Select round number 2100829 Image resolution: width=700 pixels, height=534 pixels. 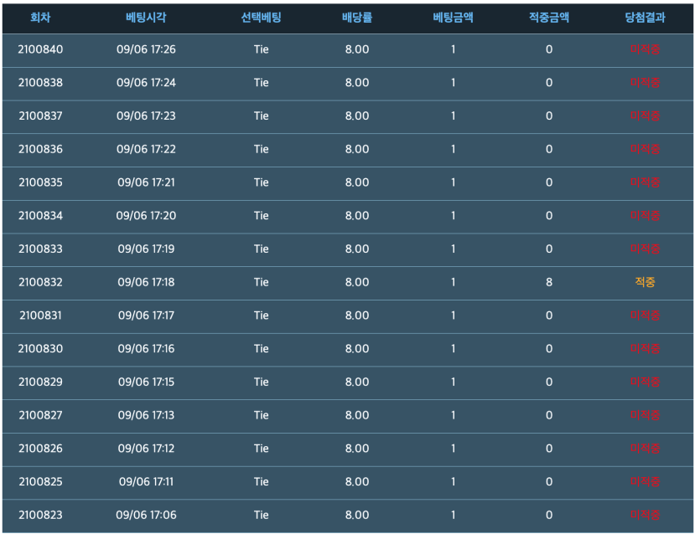40,382
